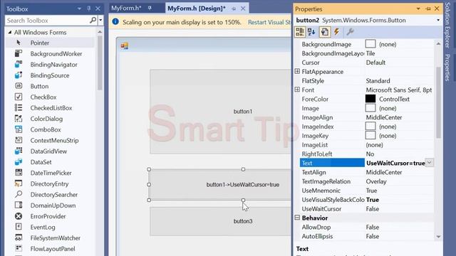456x256 pixels.
Task: Select the button1->UseWaitCursor=true button
Action: click(x=220, y=185)
